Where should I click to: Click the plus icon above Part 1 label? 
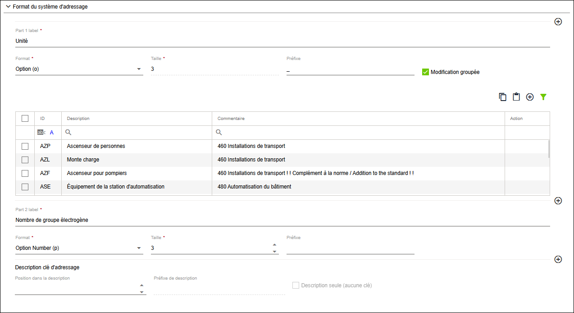[558, 22]
